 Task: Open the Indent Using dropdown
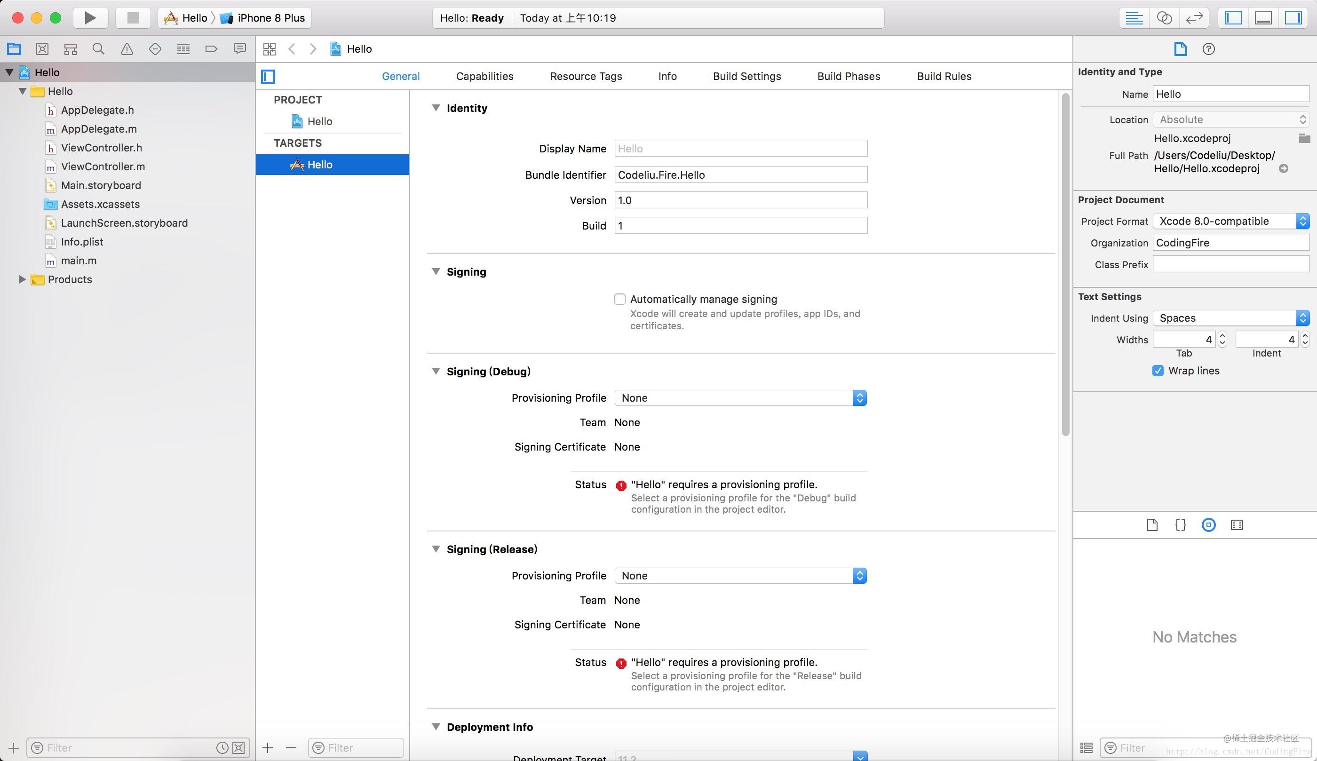point(1231,318)
